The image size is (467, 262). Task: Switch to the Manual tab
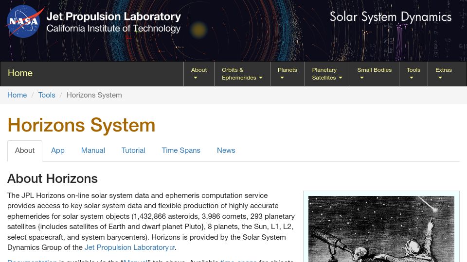click(x=93, y=150)
